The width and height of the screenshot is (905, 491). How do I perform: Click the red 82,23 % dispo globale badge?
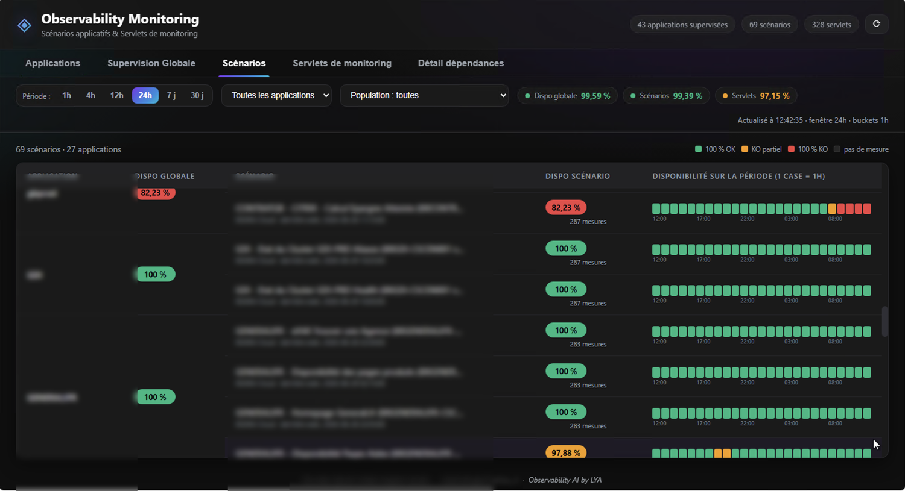(x=155, y=193)
